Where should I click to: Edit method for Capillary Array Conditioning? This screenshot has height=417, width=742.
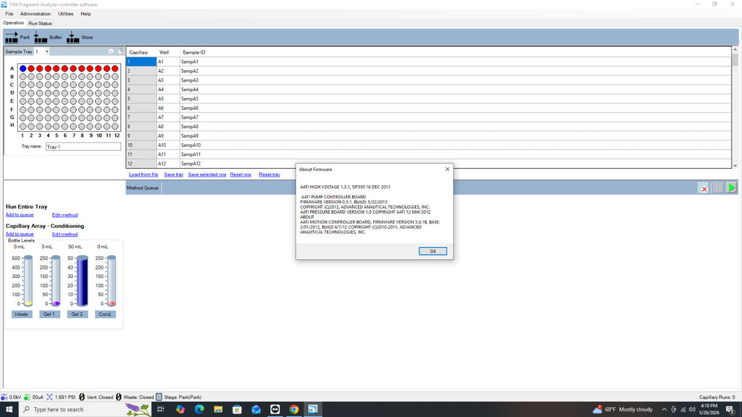[x=65, y=234]
